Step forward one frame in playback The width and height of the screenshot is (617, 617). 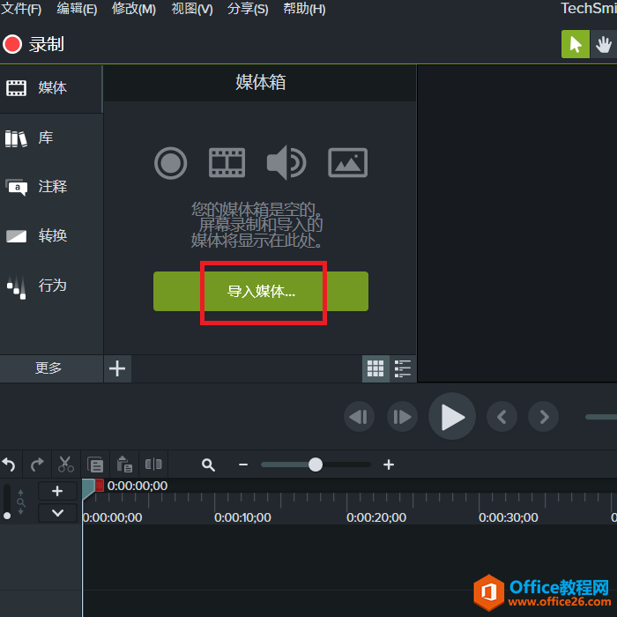tap(402, 417)
